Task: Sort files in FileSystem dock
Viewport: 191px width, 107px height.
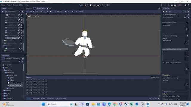Action: (23, 62)
